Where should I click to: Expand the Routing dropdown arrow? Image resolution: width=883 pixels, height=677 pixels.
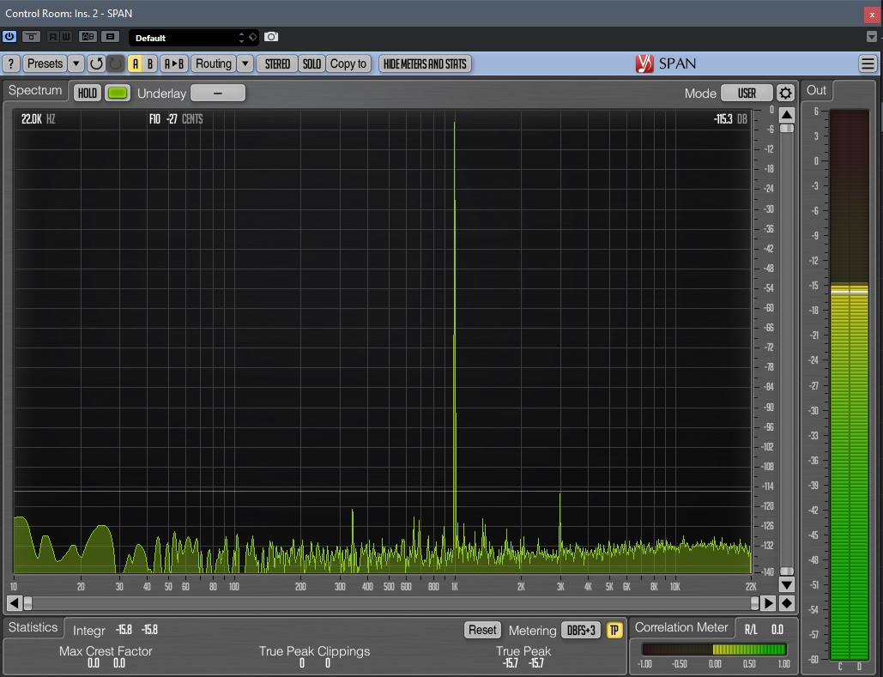pos(245,63)
